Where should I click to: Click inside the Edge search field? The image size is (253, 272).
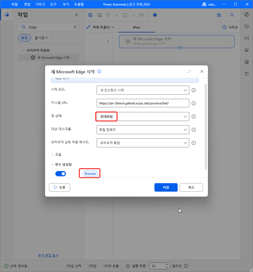click(48, 27)
